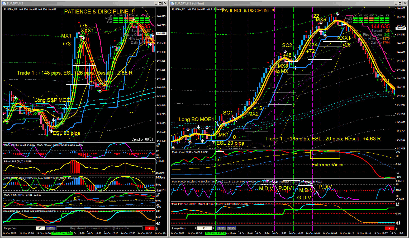Click the 144.635 price tag on M5 price axis
The height and width of the screenshot is (238, 409).
pos(161,34)
